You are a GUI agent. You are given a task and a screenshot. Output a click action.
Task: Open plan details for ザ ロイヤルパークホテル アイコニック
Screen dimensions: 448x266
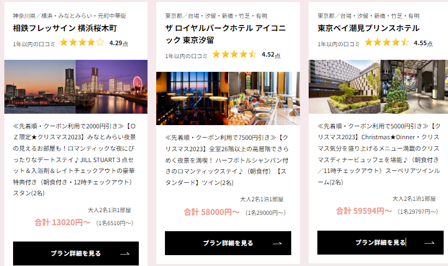point(228,243)
